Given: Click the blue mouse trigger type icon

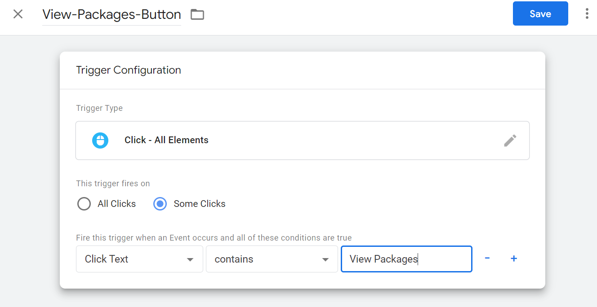Looking at the screenshot, I should pos(100,140).
